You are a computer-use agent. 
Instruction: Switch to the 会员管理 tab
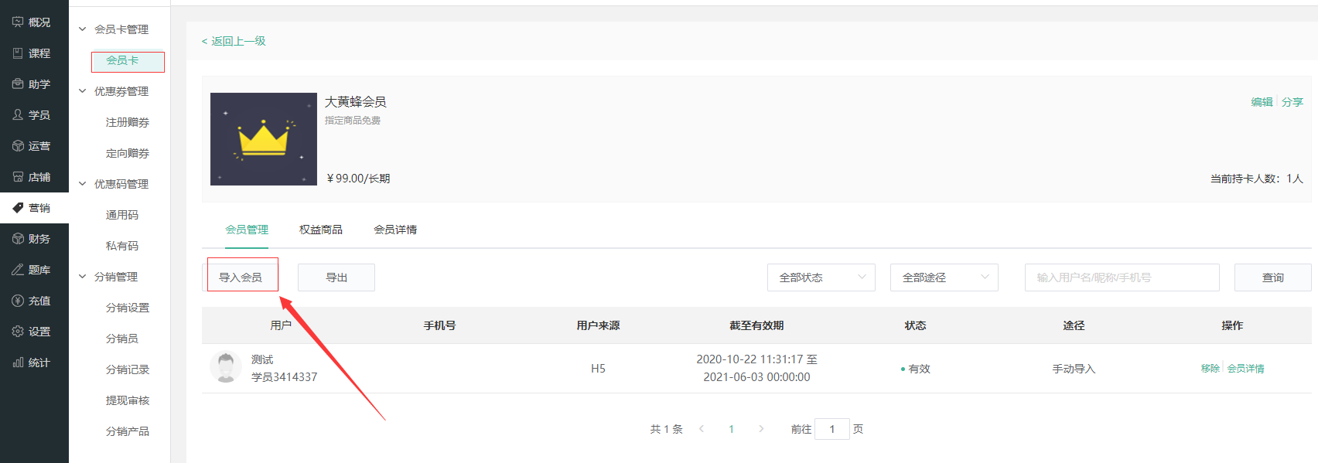pos(247,230)
